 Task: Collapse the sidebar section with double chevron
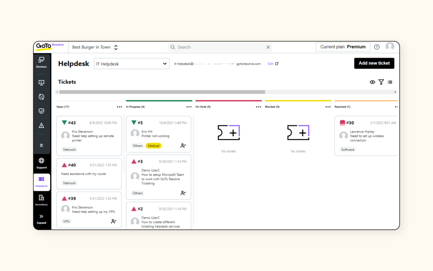41,145
